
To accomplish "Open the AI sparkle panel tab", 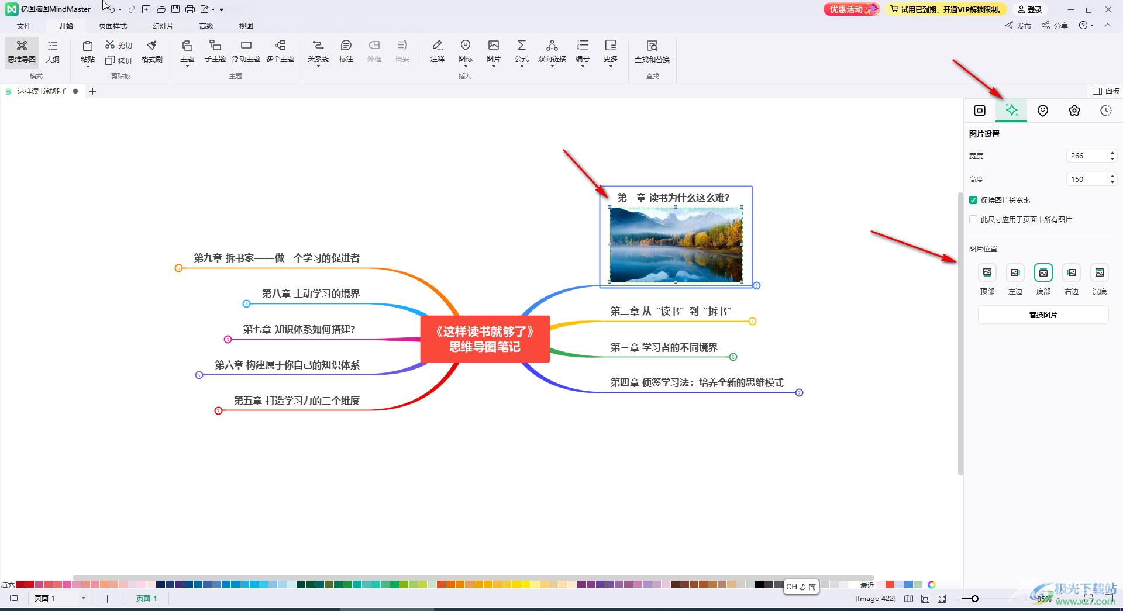I will coord(1011,111).
